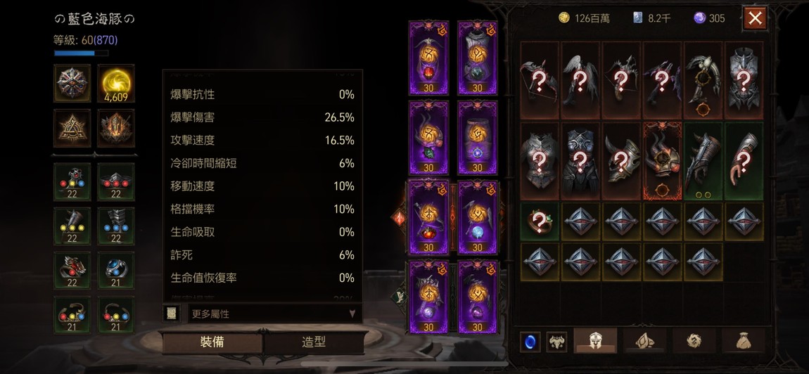The width and height of the screenshot is (809, 374).
Task: Tap the paragon orb showing 4,609
Action: point(116,83)
